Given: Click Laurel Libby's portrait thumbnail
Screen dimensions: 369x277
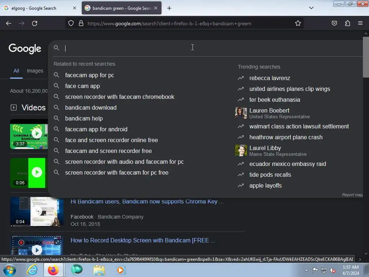Looking at the screenshot, I should 241,150.
